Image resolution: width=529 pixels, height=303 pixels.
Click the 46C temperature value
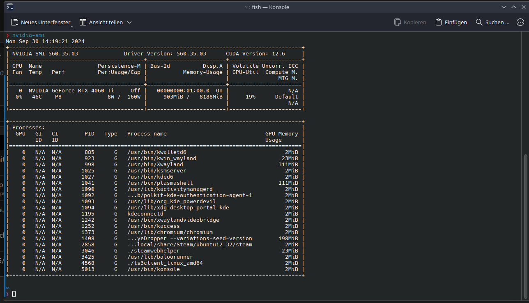37,97
